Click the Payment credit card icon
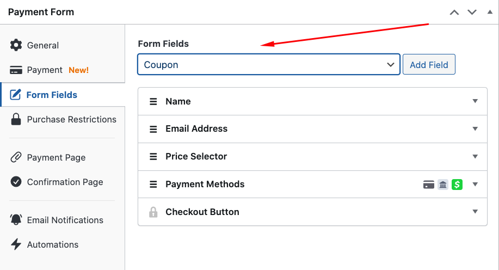The width and height of the screenshot is (499, 270). pyautogui.click(x=16, y=70)
